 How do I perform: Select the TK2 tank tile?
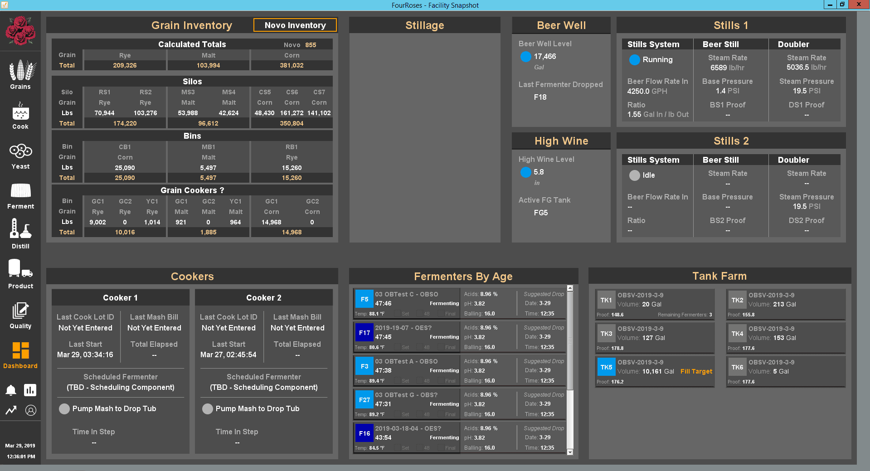tap(737, 300)
